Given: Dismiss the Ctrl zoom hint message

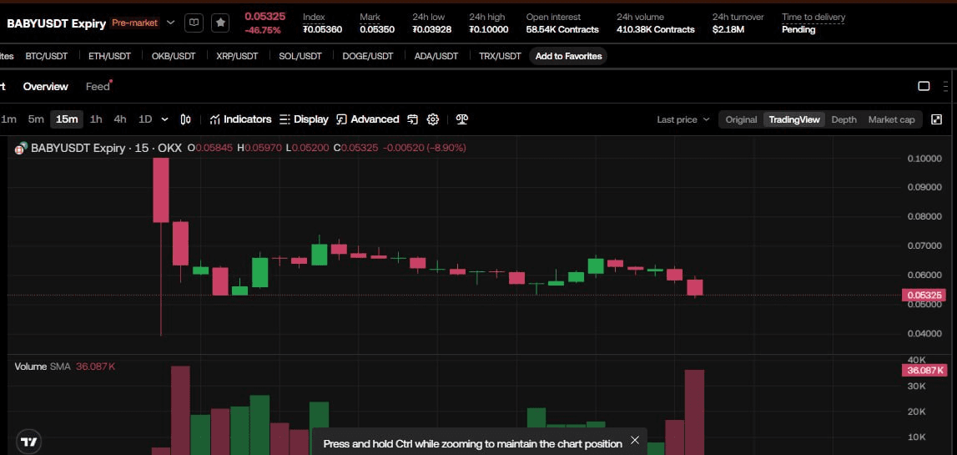Looking at the screenshot, I should pyautogui.click(x=635, y=440).
